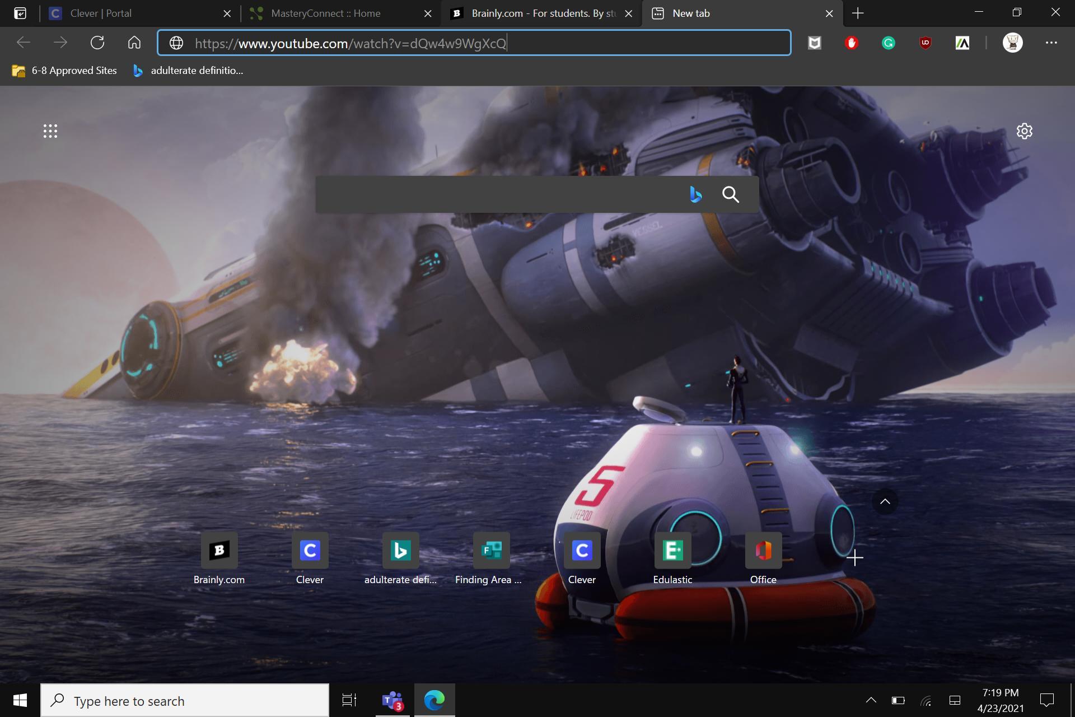
Task: Open new tab page settings gear
Action: (x=1024, y=131)
